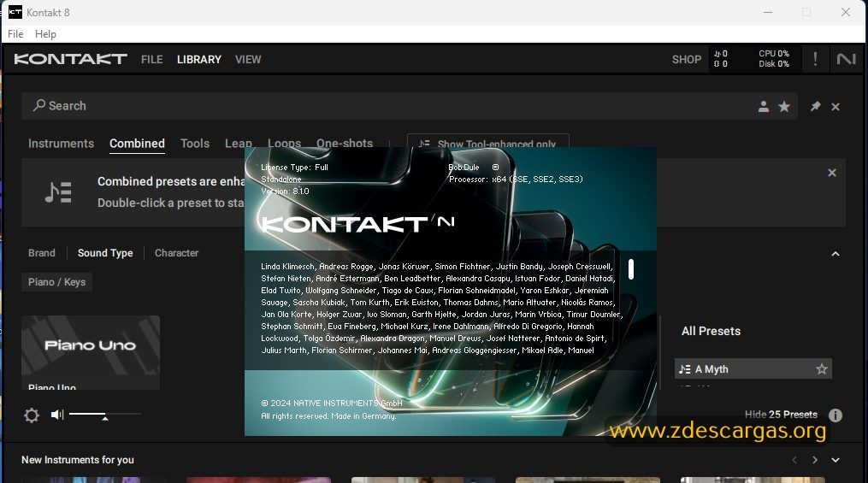Close the browser via search bar X
The height and width of the screenshot is (483, 868).
(836, 107)
